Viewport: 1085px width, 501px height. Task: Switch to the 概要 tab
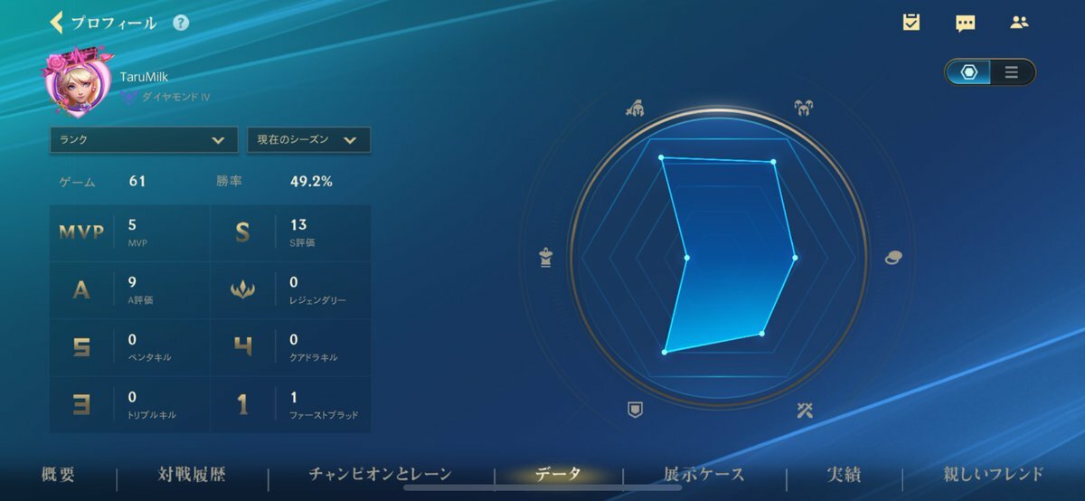click(x=58, y=475)
